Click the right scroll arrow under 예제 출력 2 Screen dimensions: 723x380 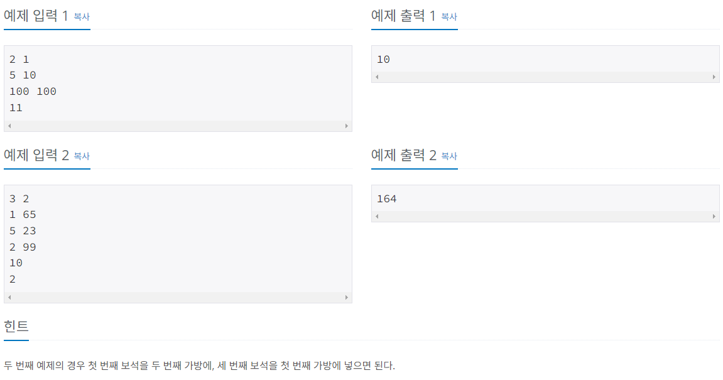point(714,216)
